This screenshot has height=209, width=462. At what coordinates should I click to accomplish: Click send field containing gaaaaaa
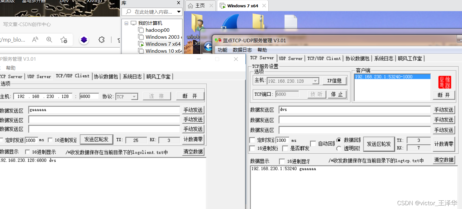pos(104,110)
